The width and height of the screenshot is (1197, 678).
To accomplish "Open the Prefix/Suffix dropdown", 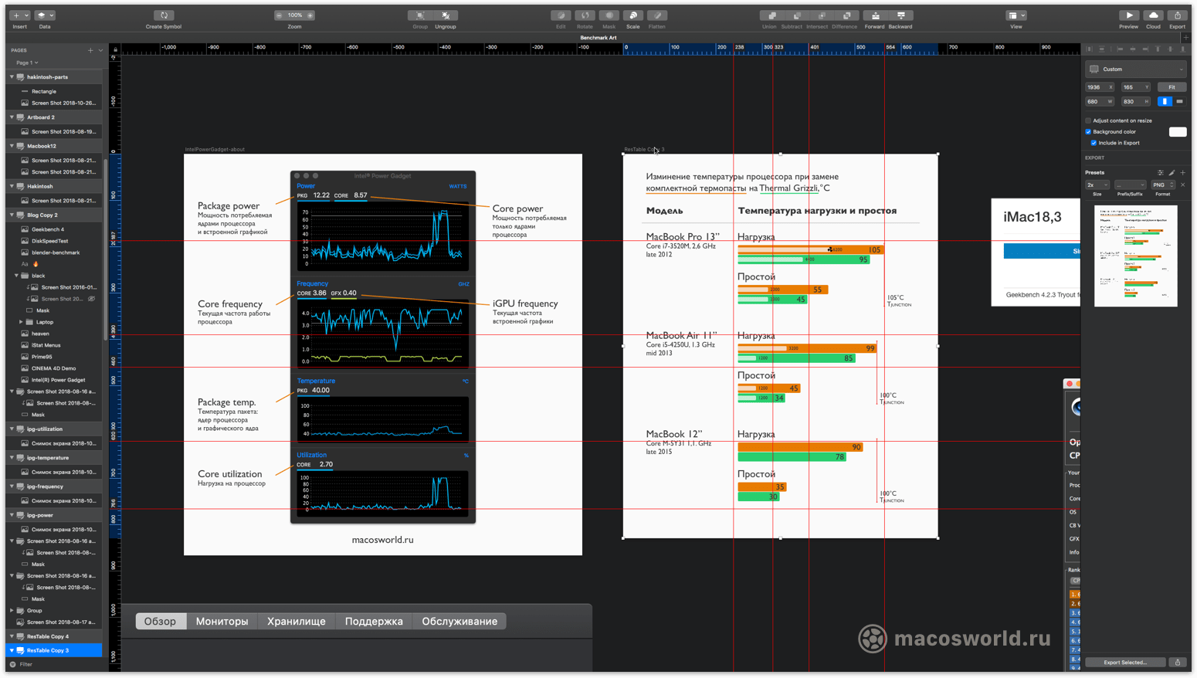I will tap(1131, 185).
